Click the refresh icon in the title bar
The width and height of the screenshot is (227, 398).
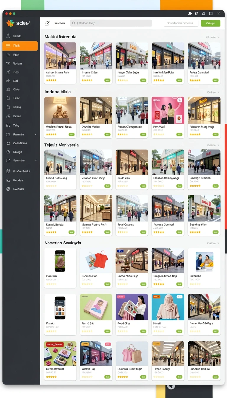(x=196, y=14)
